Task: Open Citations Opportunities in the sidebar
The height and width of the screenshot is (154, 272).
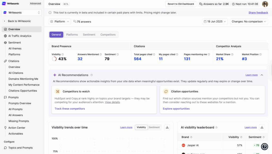Action: (23, 91)
